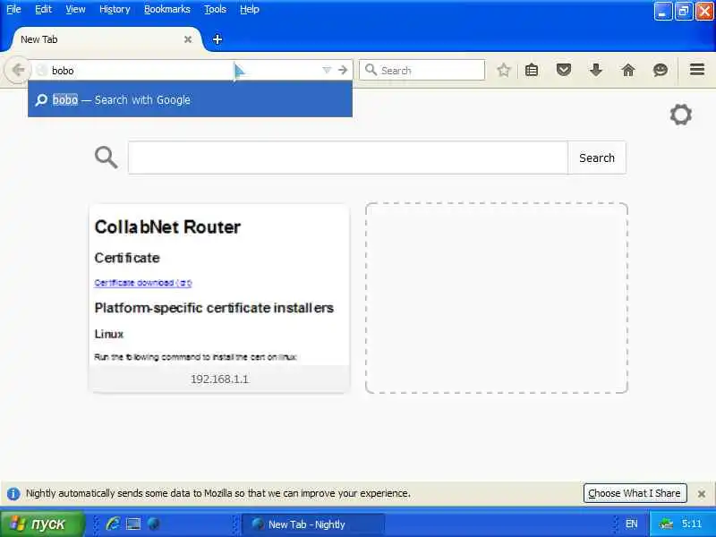Save to Pocket icon
Image resolution: width=716 pixels, height=537 pixels.
coord(564,70)
